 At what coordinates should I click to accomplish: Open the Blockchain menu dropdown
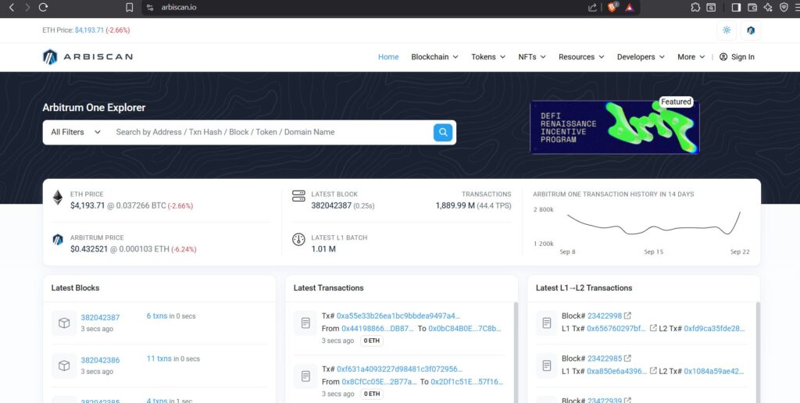pos(434,57)
